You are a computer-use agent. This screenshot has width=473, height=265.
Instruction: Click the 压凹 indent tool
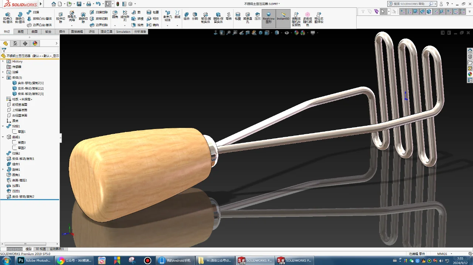tap(258, 16)
